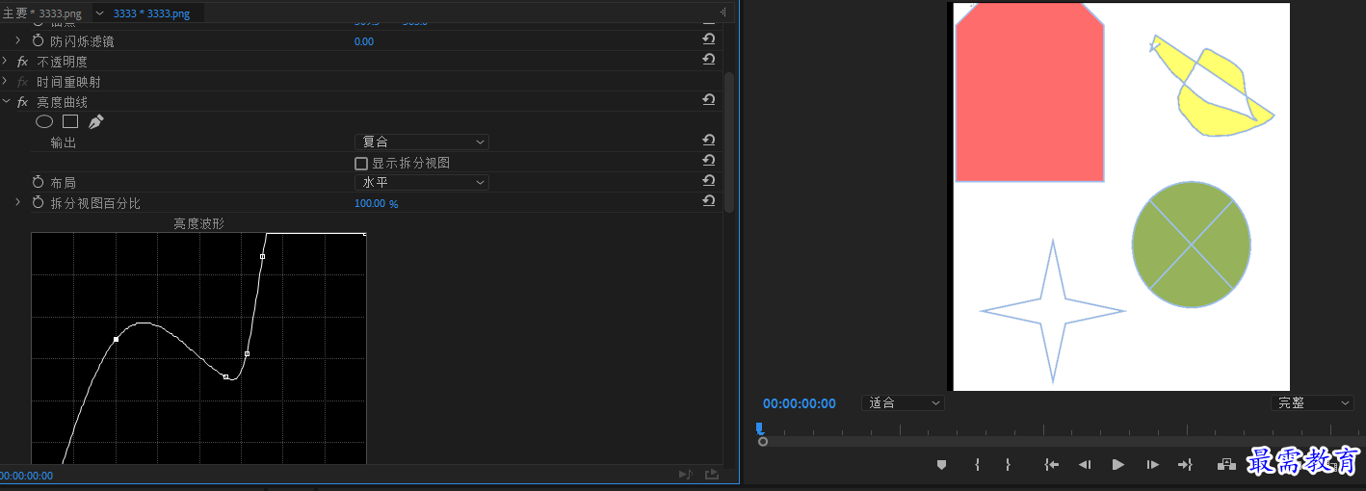
Task: Click the program monitor timecode 00:00:00:00
Action: coord(800,403)
